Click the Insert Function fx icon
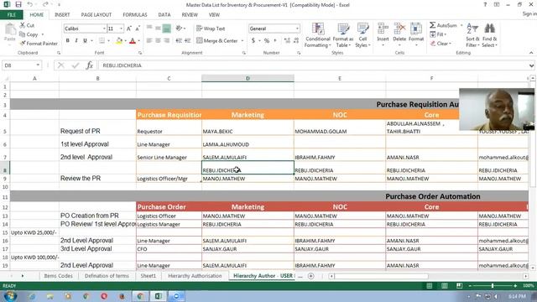Screen dimensions: 537x302 coord(90,65)
